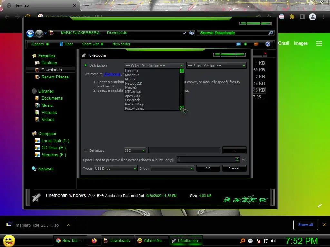Open the Share with dropdown
330x247 pixels.
point(92,44)
